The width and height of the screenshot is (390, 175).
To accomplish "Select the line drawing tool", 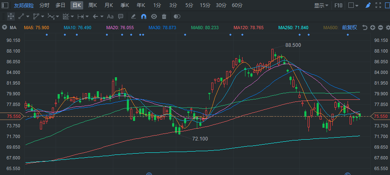I will 21,16.
